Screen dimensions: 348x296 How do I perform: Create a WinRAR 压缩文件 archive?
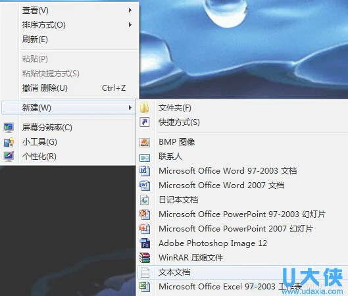243,258
